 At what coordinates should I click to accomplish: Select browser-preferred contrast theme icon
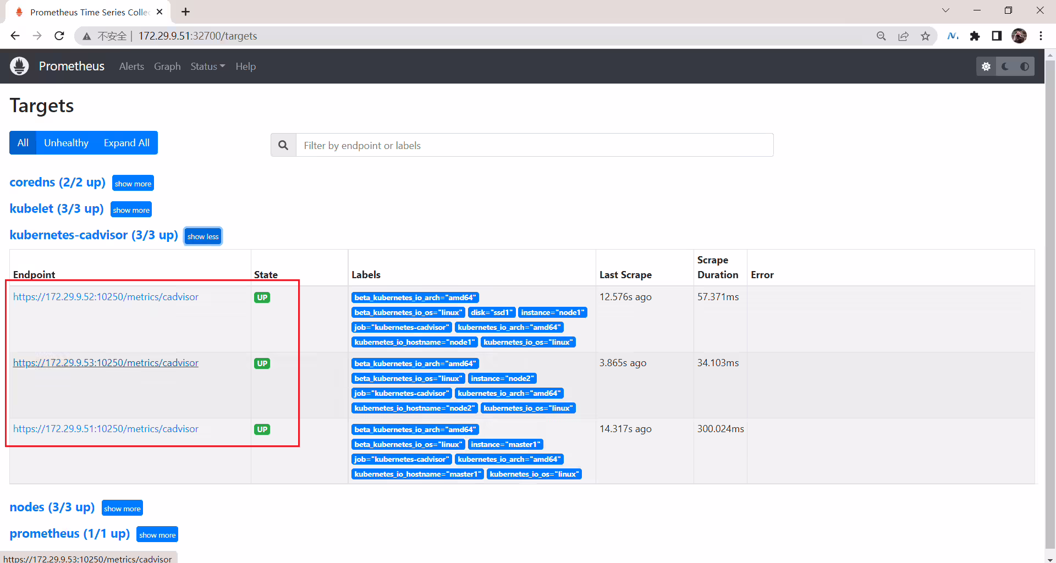1025,67
